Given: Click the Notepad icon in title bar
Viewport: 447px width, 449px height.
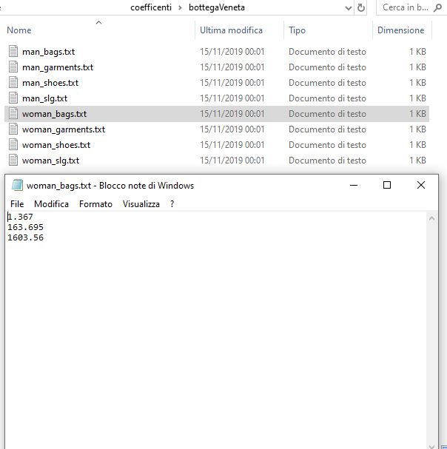Looking at the screenshot, I should point(17,186).
